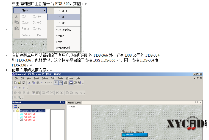209x140 pixels.
Task: Click the Open file folder icon
Action: [x=19, y=83]
